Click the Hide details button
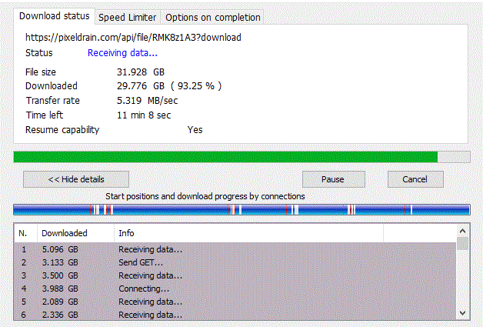Viewport: 483px width, 327px height. [75, 179]
